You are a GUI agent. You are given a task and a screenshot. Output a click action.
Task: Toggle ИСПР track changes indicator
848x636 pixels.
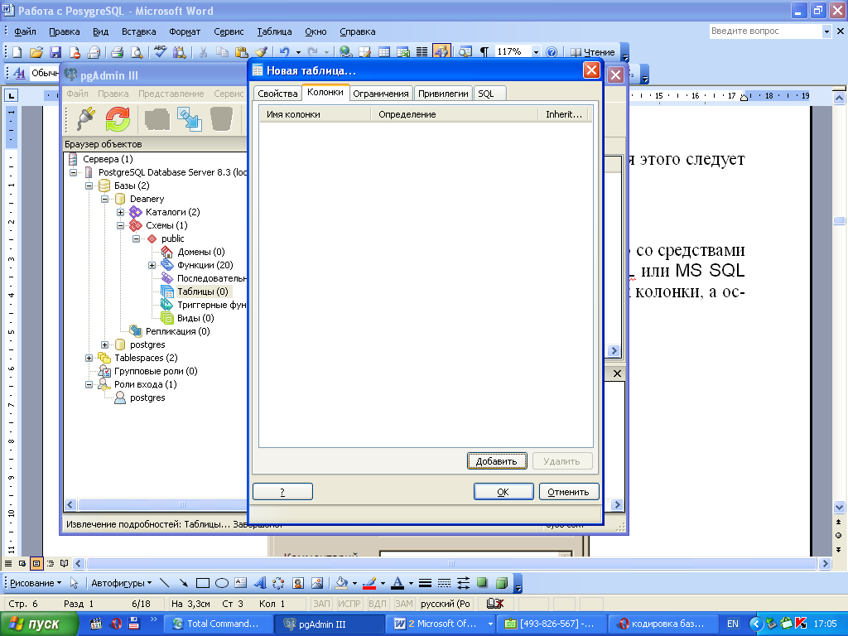(x=349, y=604)
